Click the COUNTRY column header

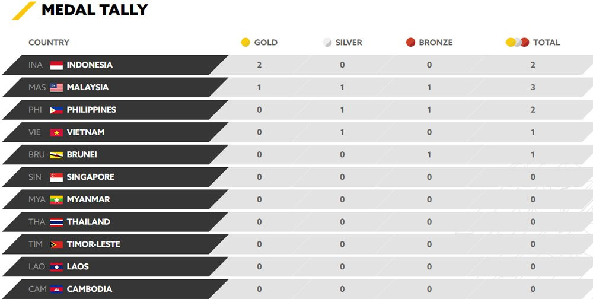tap(49, 43)
